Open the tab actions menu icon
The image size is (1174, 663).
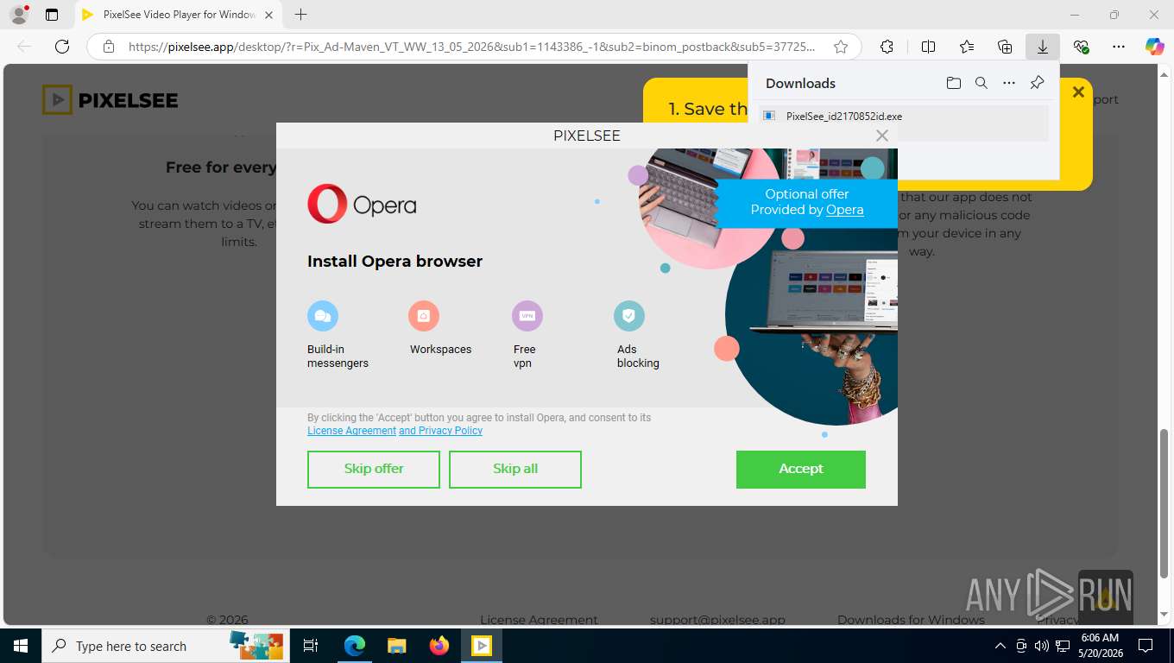click(52, 15)
